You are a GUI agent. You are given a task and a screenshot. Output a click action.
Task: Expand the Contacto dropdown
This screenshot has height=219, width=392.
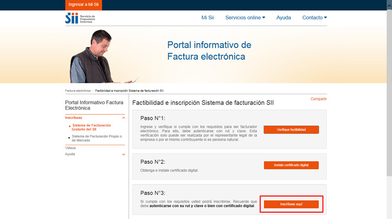[x=315, y=18]
